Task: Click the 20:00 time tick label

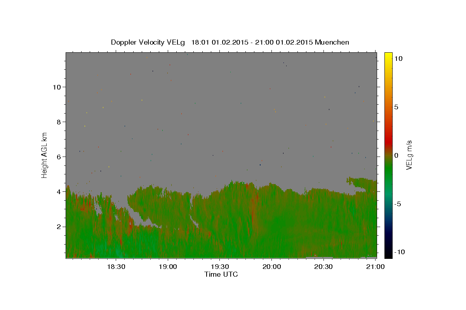Action: [271, 267]
